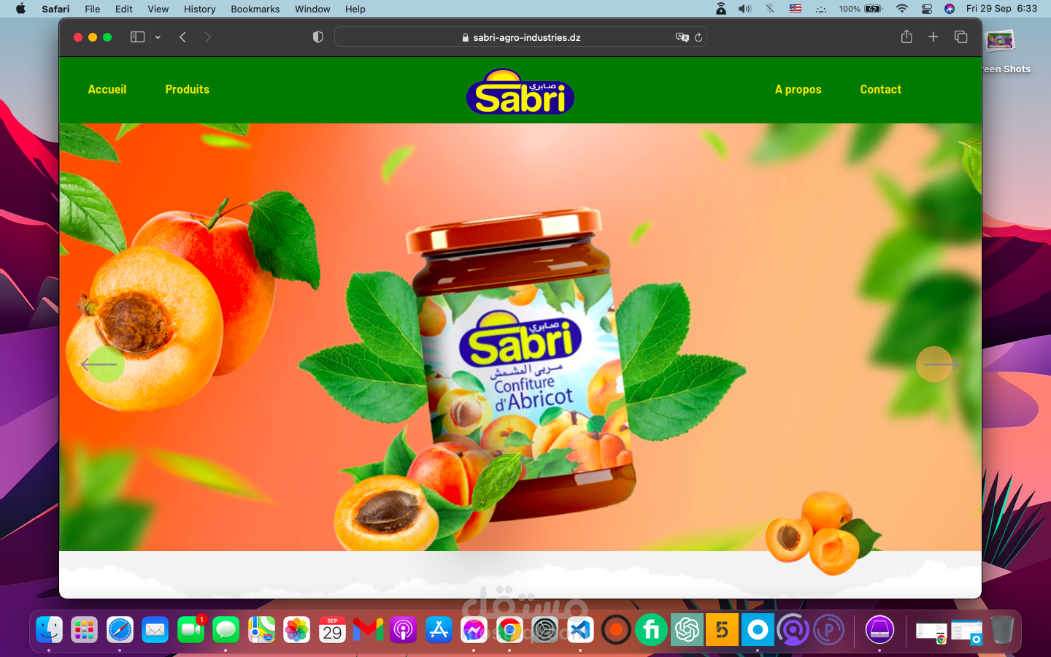The image size is (1051, 657).
Task: Go back with the Safari back arrow
Action: pyautogui.click(x=182, y=37)
